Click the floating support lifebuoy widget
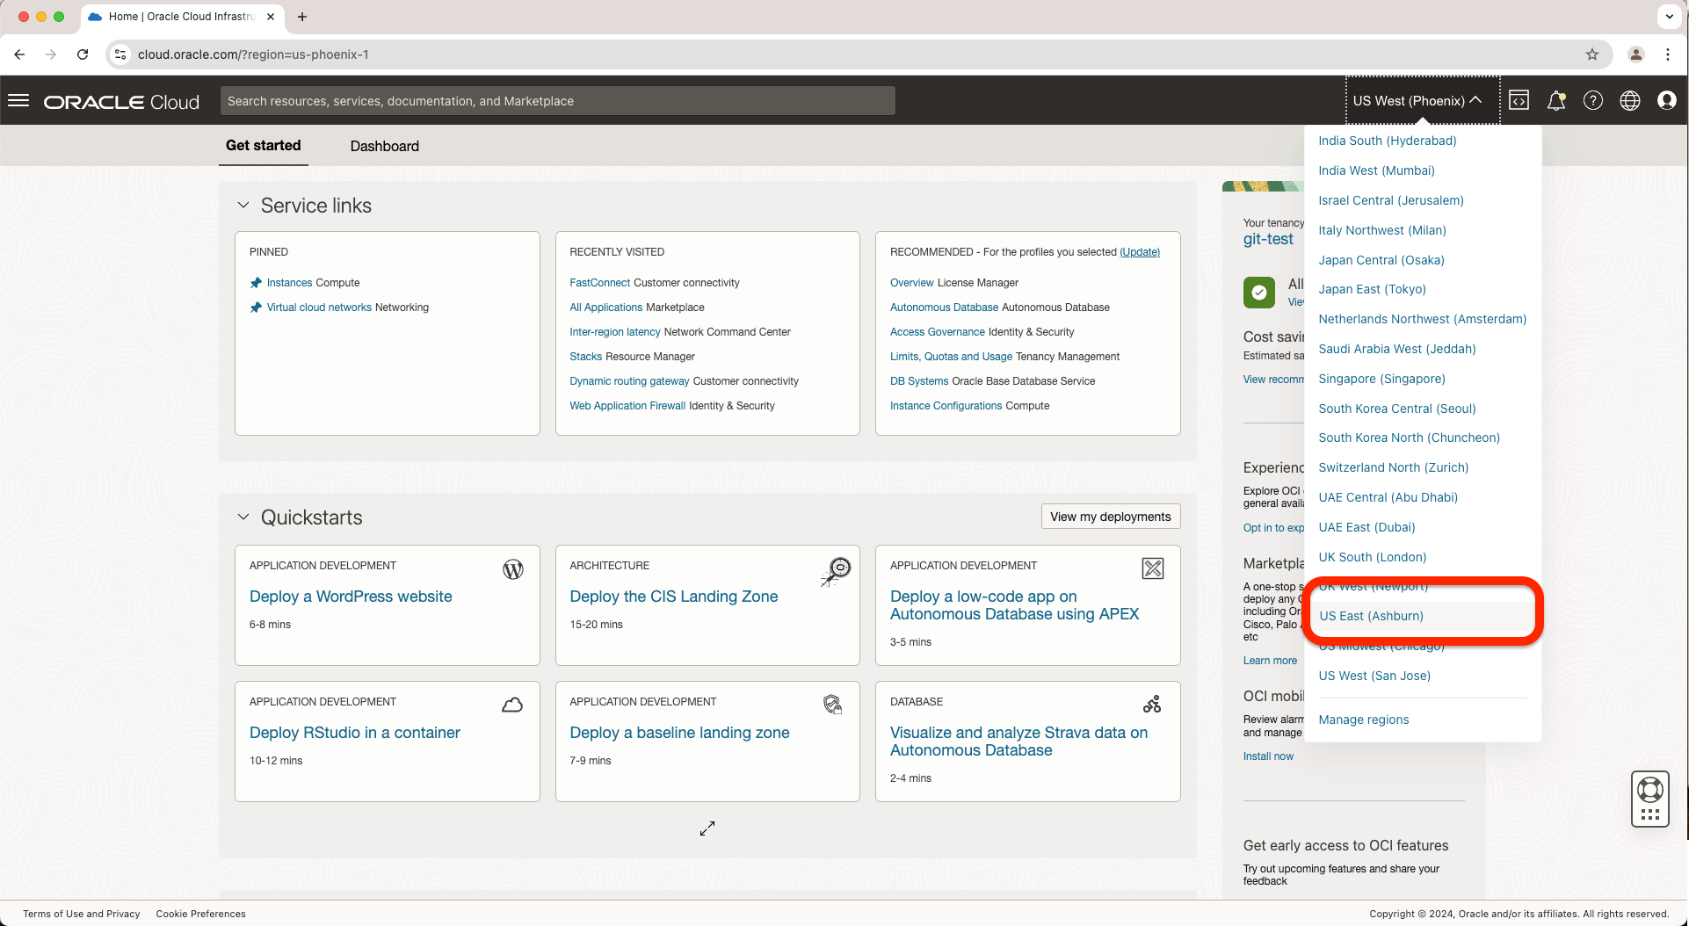The width and height of the screenshot is (1689, 926). (x=1649, y=798)
